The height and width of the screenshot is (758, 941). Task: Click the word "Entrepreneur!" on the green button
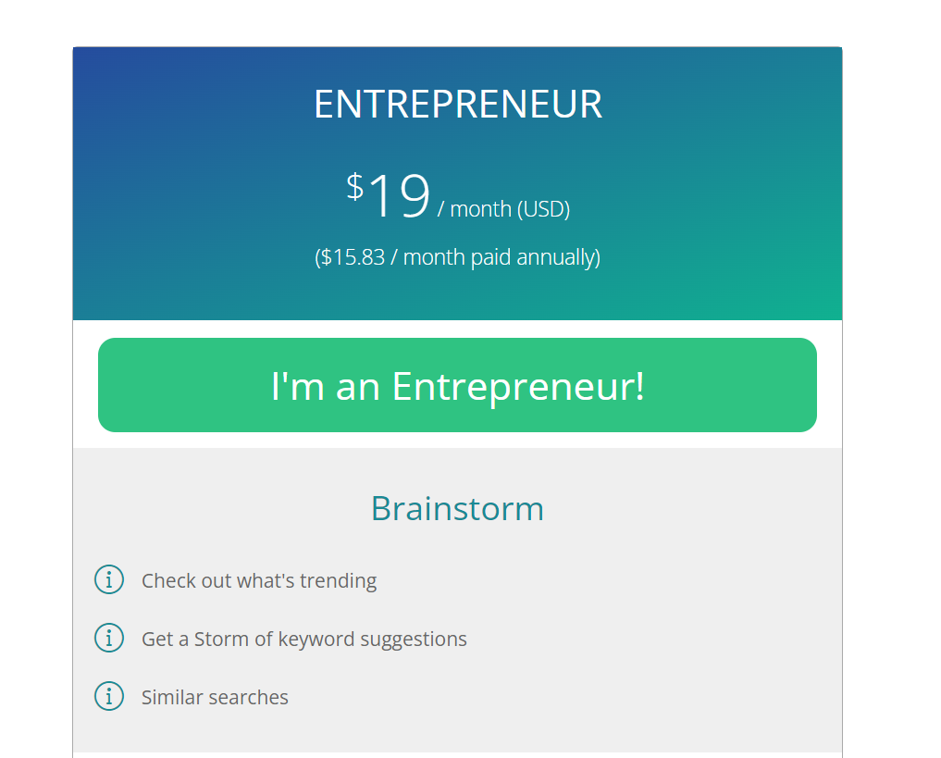[518, 387]
